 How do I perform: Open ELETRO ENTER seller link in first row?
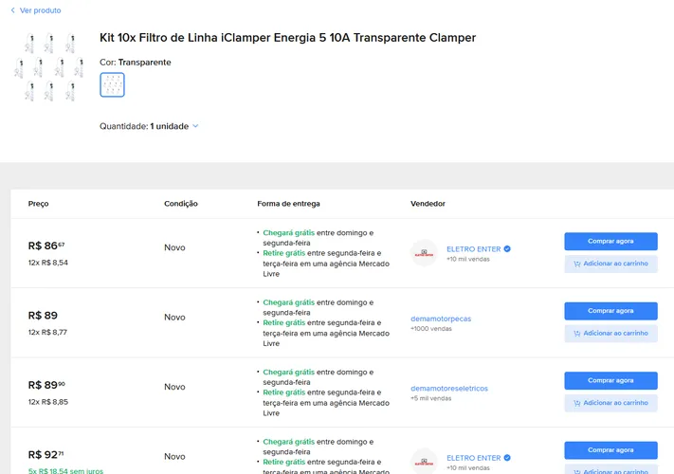pos(474,249)
